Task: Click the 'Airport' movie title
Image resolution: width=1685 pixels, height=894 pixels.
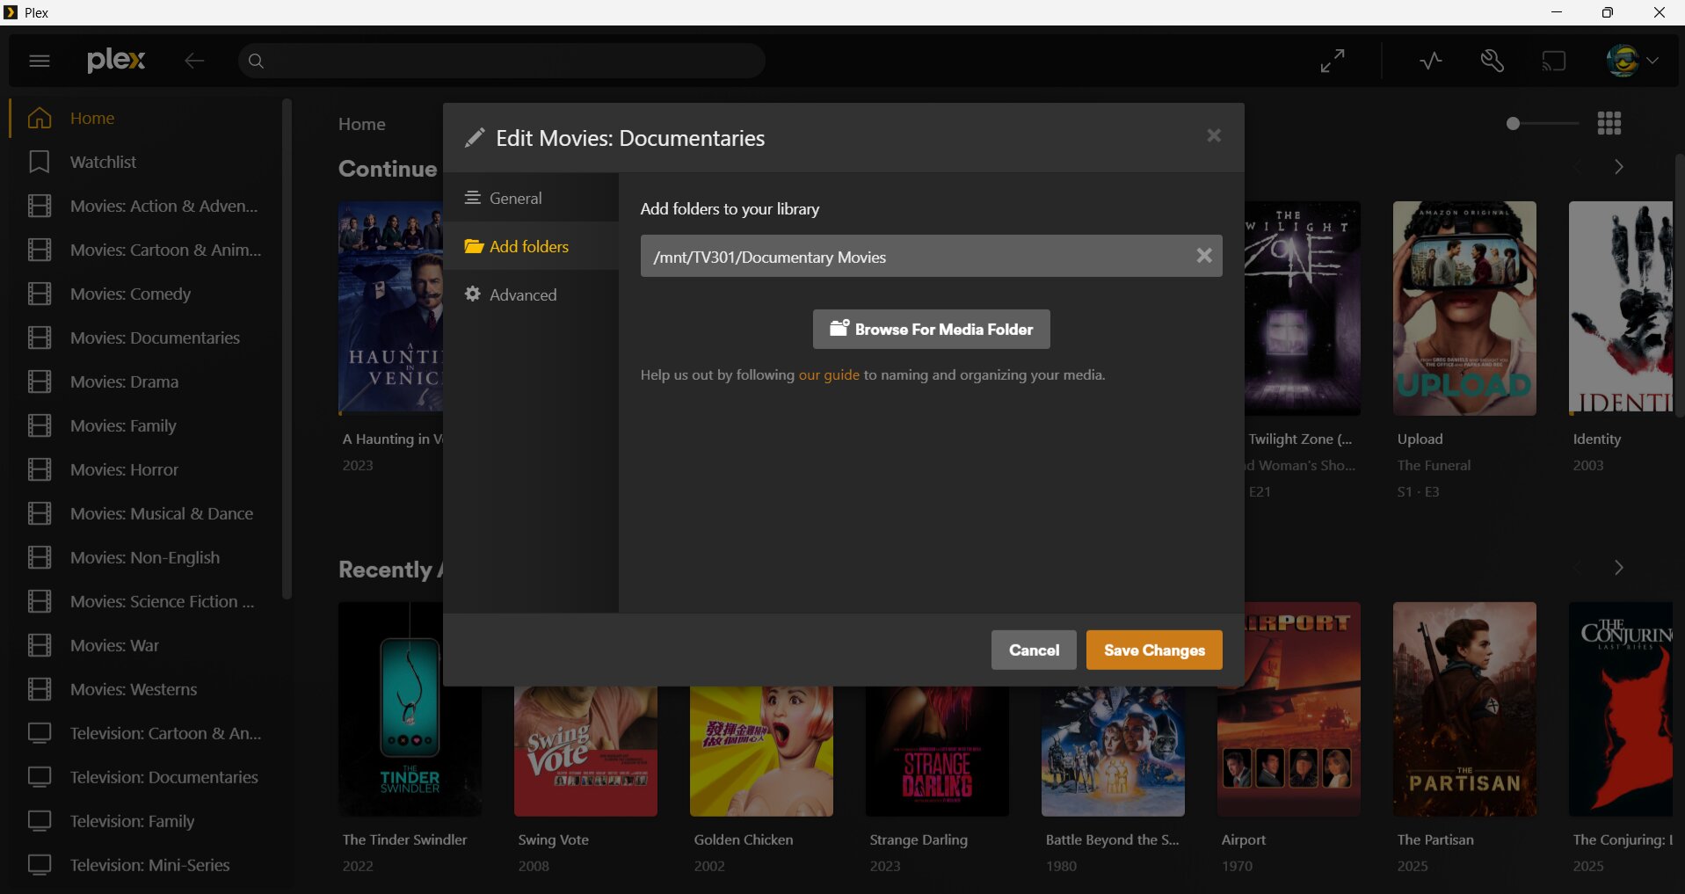Action: pos(1244,839)
